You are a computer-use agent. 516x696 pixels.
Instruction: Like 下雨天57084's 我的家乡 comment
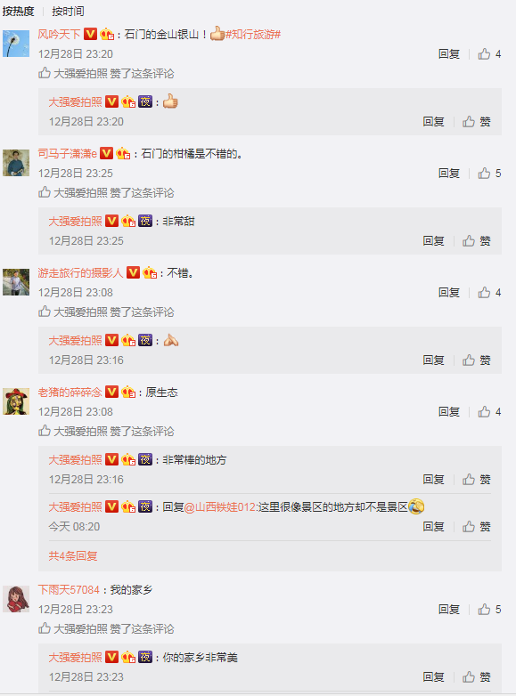[x=489, y=610]
